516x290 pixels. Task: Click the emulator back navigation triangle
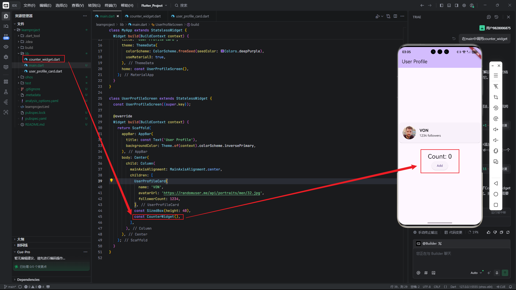(x=496, y=183)
